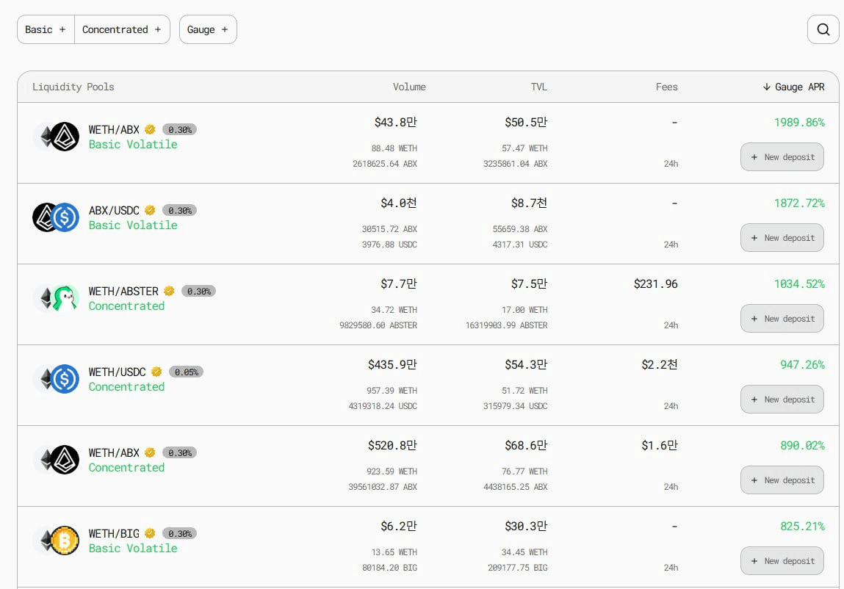Enable the Gauge filter chip
The width and height of the screenshot is (844, 589).
coord(208,30)
